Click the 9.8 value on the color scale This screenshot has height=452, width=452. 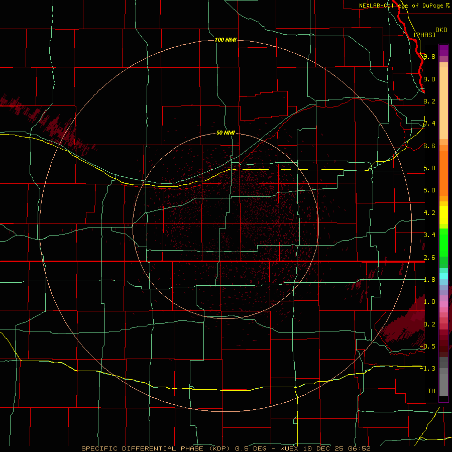429,57
